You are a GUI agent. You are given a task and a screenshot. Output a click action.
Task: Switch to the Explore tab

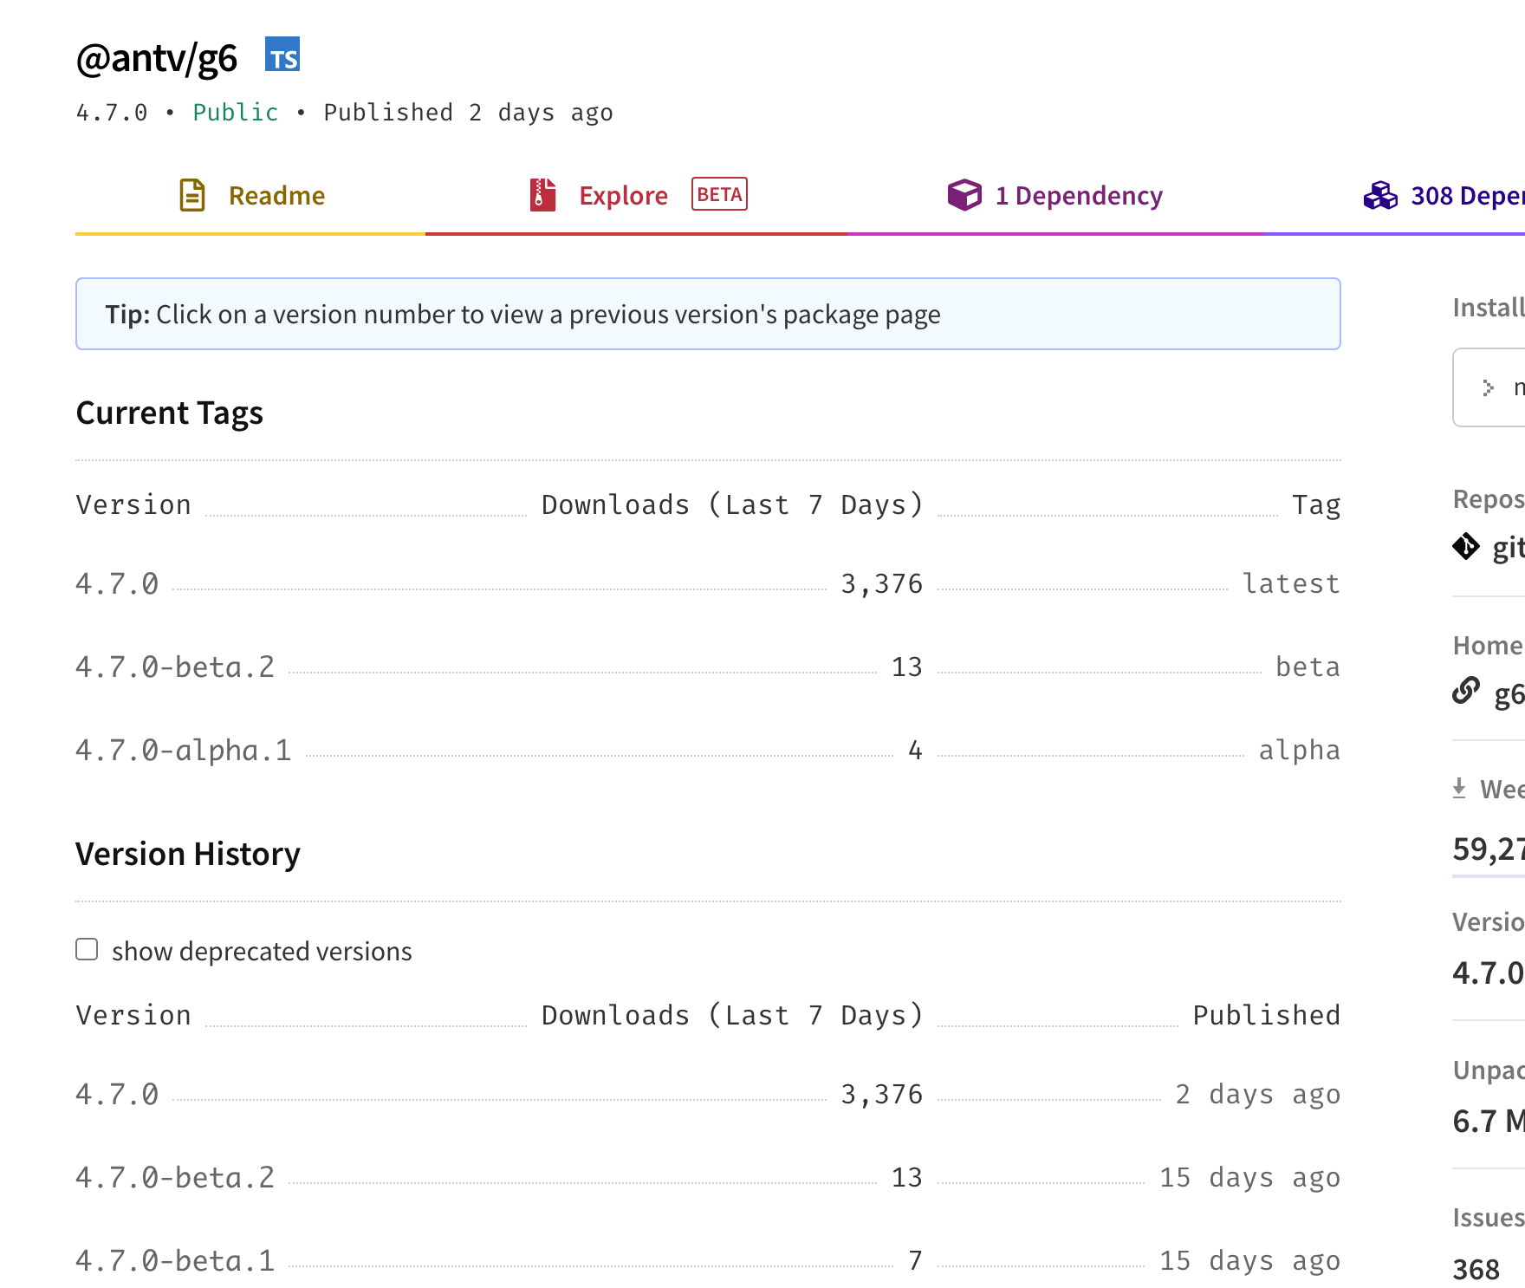(623, 196)
